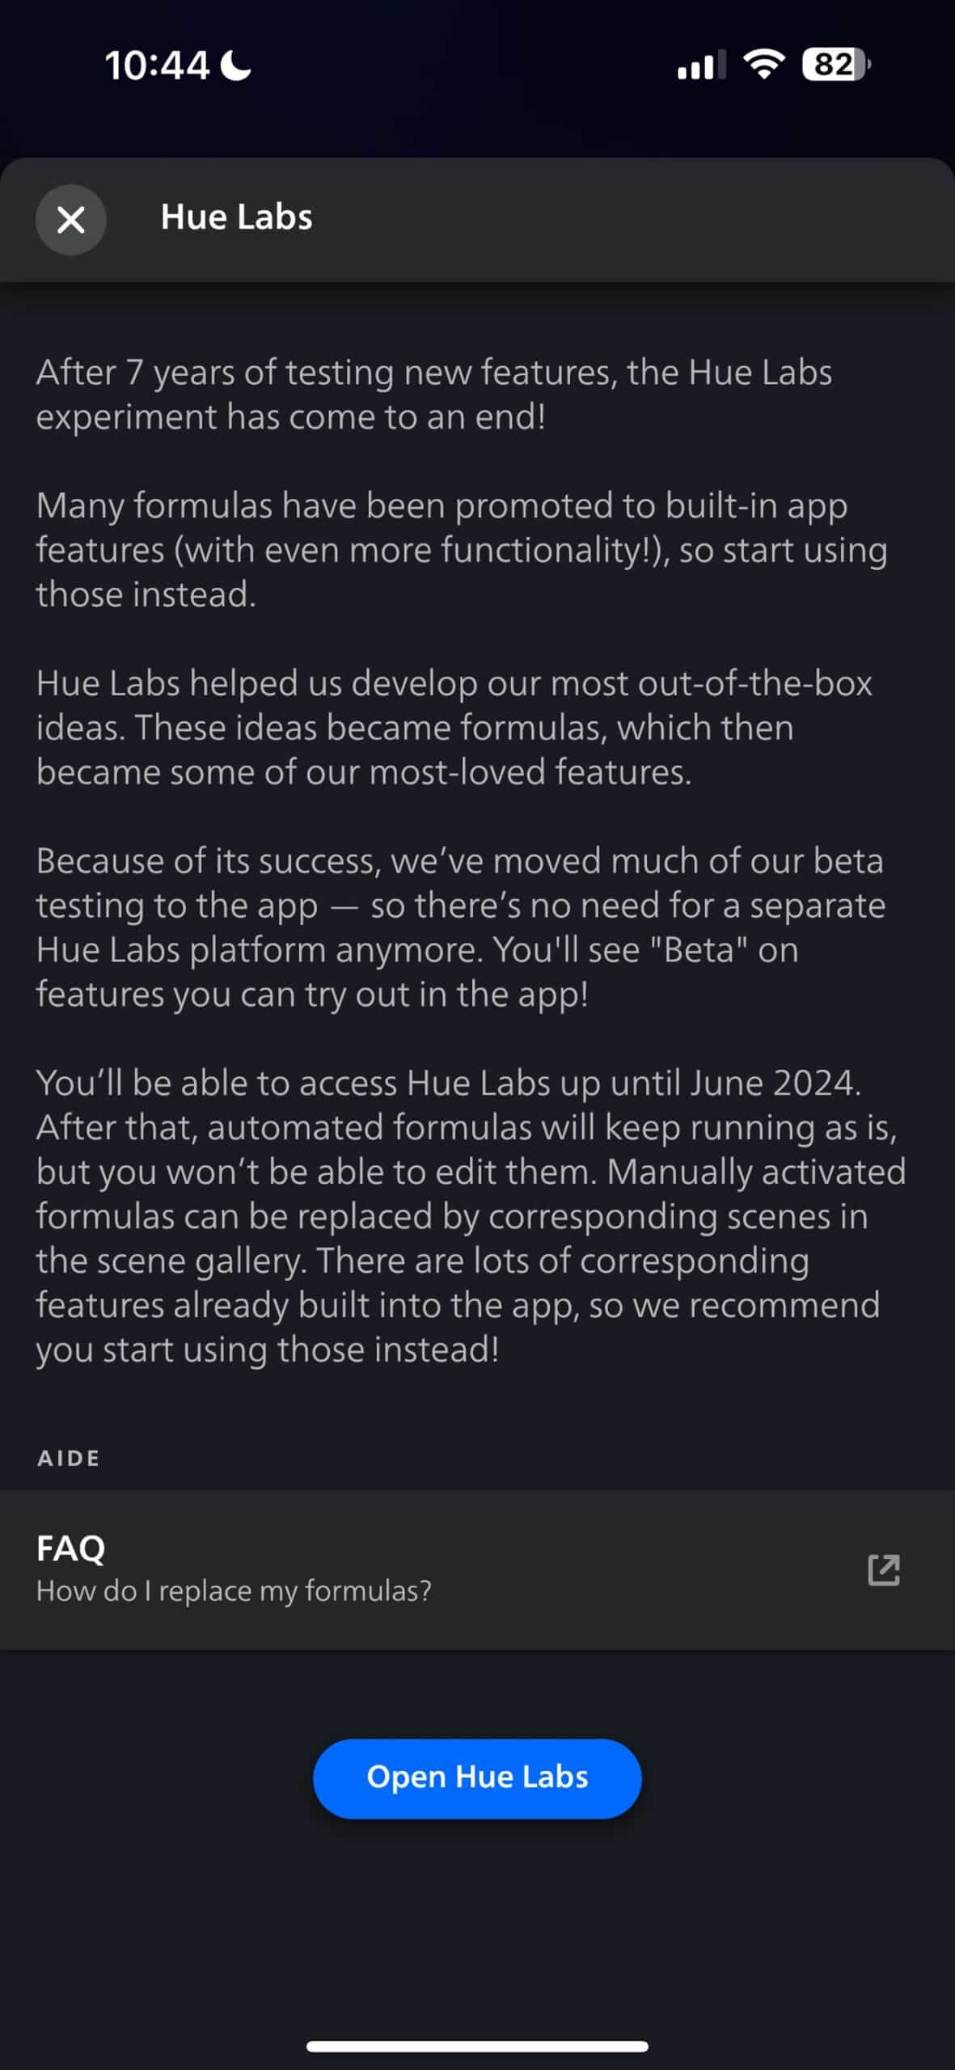
Task: Tap the Hue Labs header title
Action: point(236,217)
